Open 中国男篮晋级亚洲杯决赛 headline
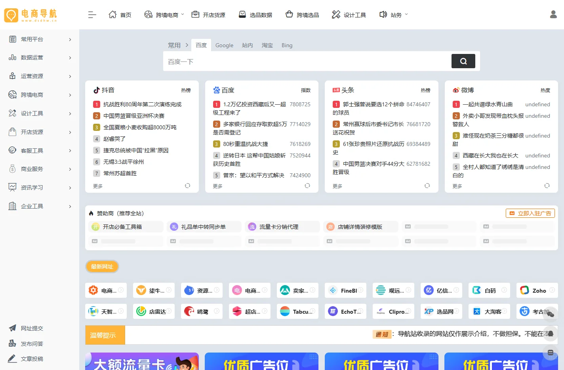 [x=134, y=116]
